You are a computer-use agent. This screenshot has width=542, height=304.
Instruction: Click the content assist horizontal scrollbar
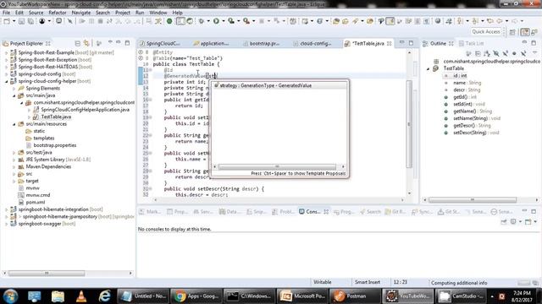pos(277,167)
